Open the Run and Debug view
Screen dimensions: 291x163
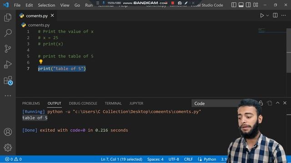click(8, 64)
